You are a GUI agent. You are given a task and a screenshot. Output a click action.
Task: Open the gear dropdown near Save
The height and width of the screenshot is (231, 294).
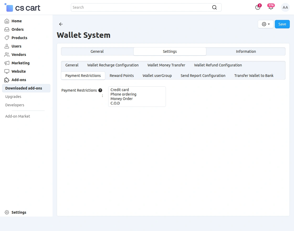265,24
